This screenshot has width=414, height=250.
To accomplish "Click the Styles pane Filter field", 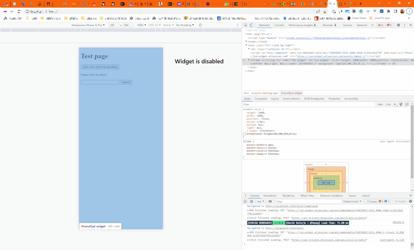I will [x=309, y=104].
